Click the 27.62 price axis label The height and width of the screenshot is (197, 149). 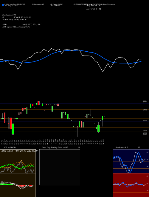coord(145,110)
